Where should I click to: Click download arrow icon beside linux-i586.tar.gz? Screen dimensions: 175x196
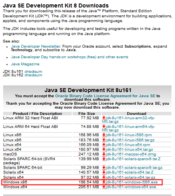point(104,140)
